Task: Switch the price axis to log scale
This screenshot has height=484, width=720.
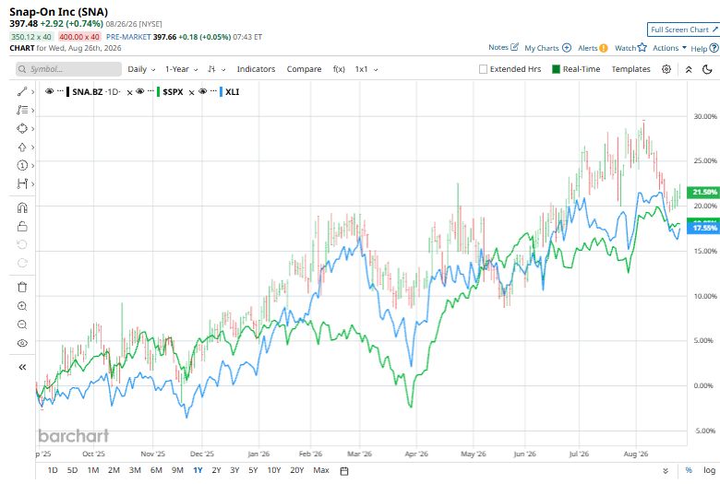Action: (x=709, y=470)
